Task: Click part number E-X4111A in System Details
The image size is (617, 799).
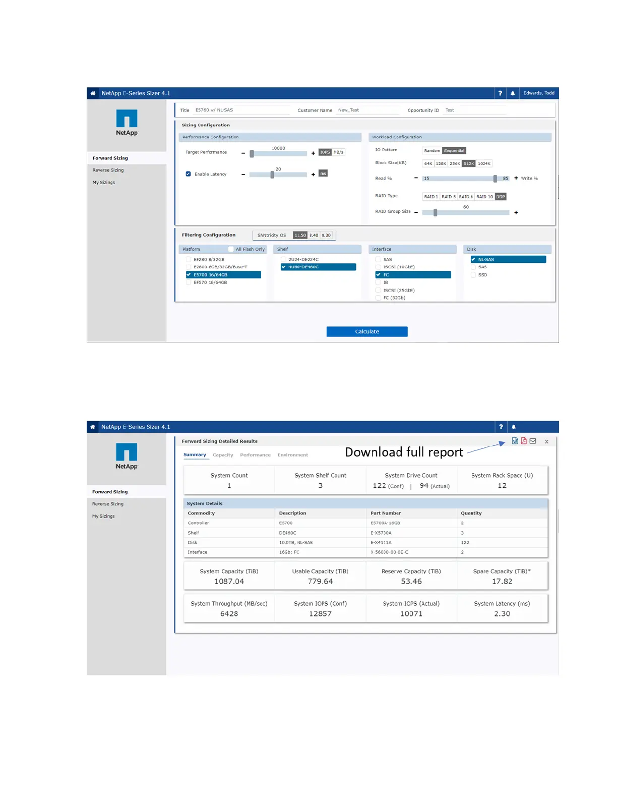Action: pyautogui.click(x=381, y=543)
